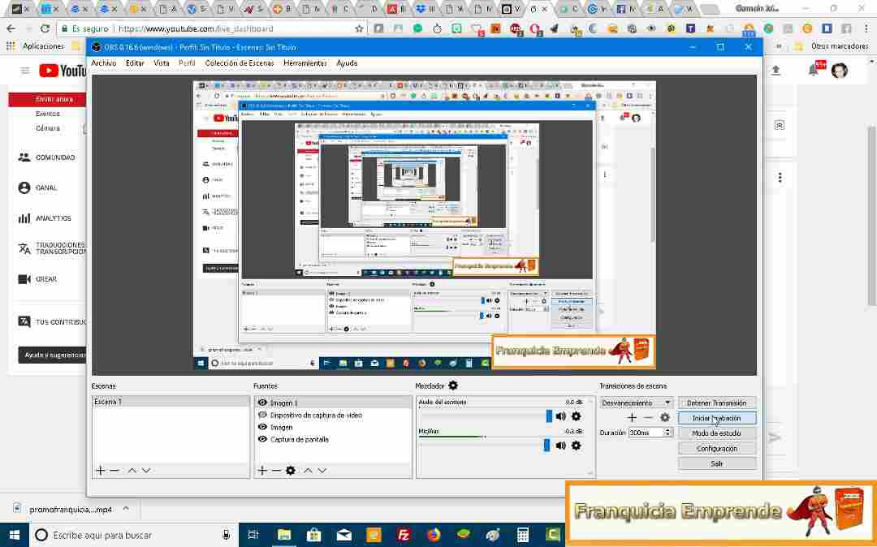Open Editar menu in OBS

click(x=135, y=63)
